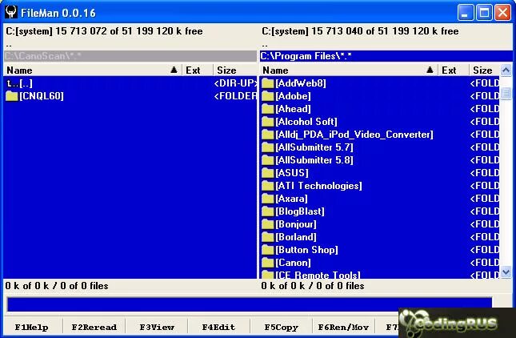
Task: Click the Alldj_PDA_iPod_Video_Converter folder icon
Action: (267, 135)
